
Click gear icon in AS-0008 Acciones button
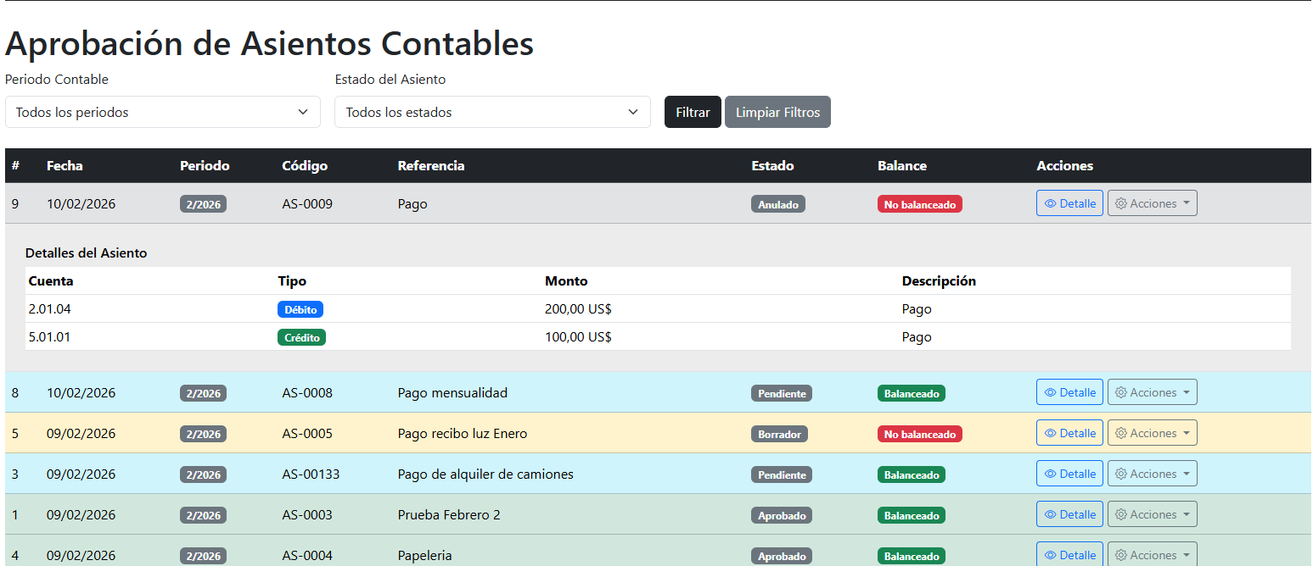tap(1120, 392)
